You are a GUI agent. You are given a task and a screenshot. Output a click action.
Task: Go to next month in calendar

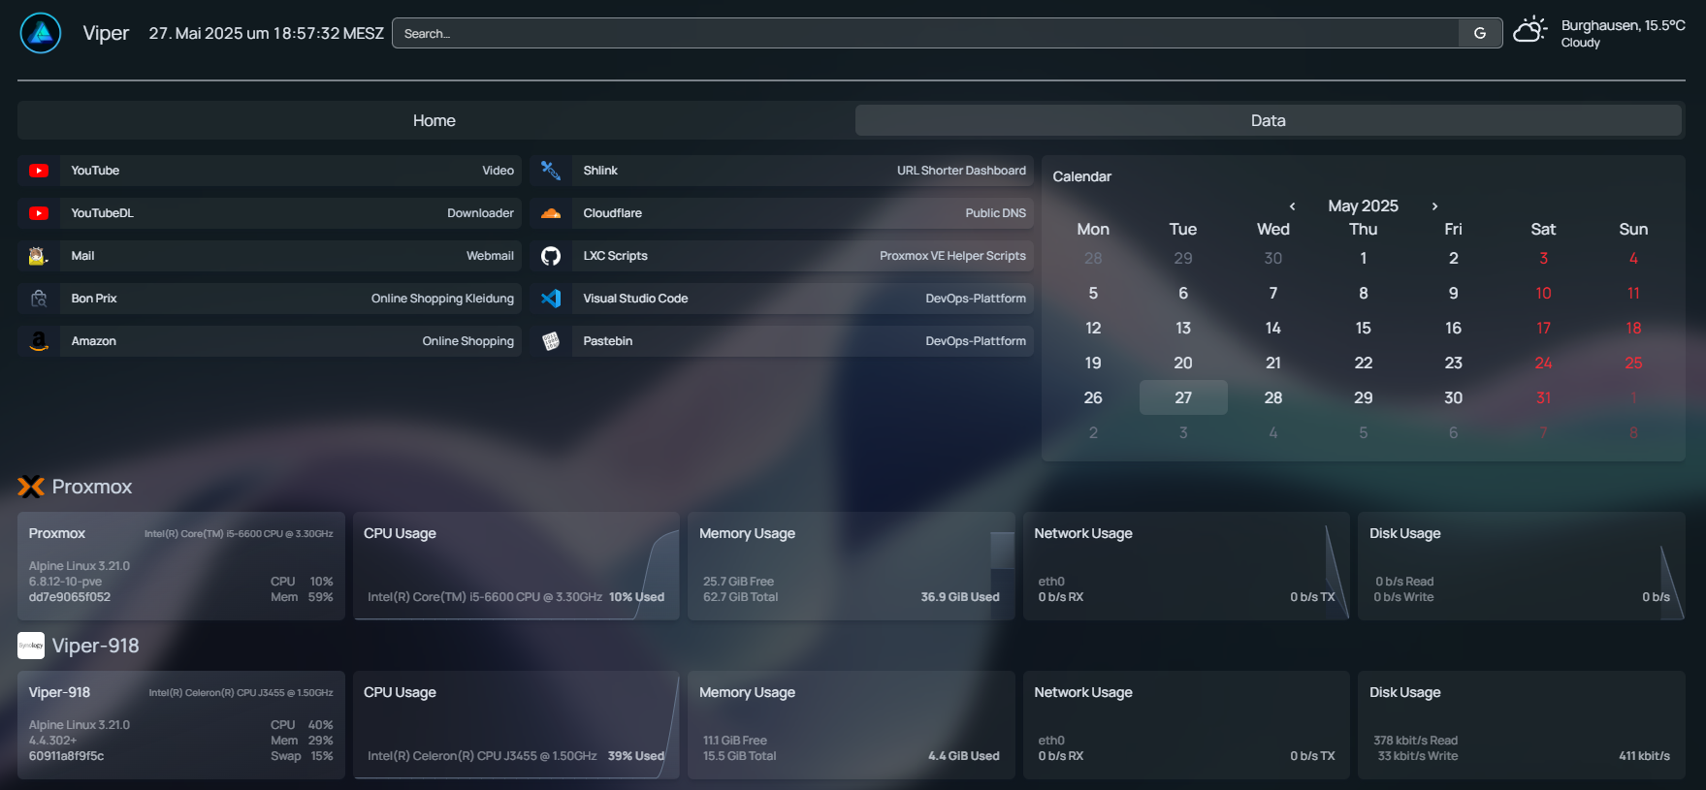coord(1434,206)
